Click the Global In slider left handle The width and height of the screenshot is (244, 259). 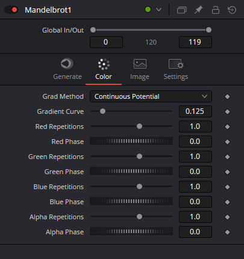(x=93, y=30)
